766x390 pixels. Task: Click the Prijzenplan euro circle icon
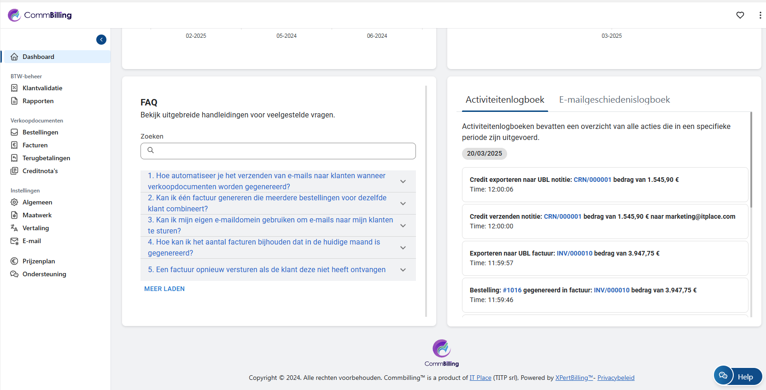coord(14,261)
